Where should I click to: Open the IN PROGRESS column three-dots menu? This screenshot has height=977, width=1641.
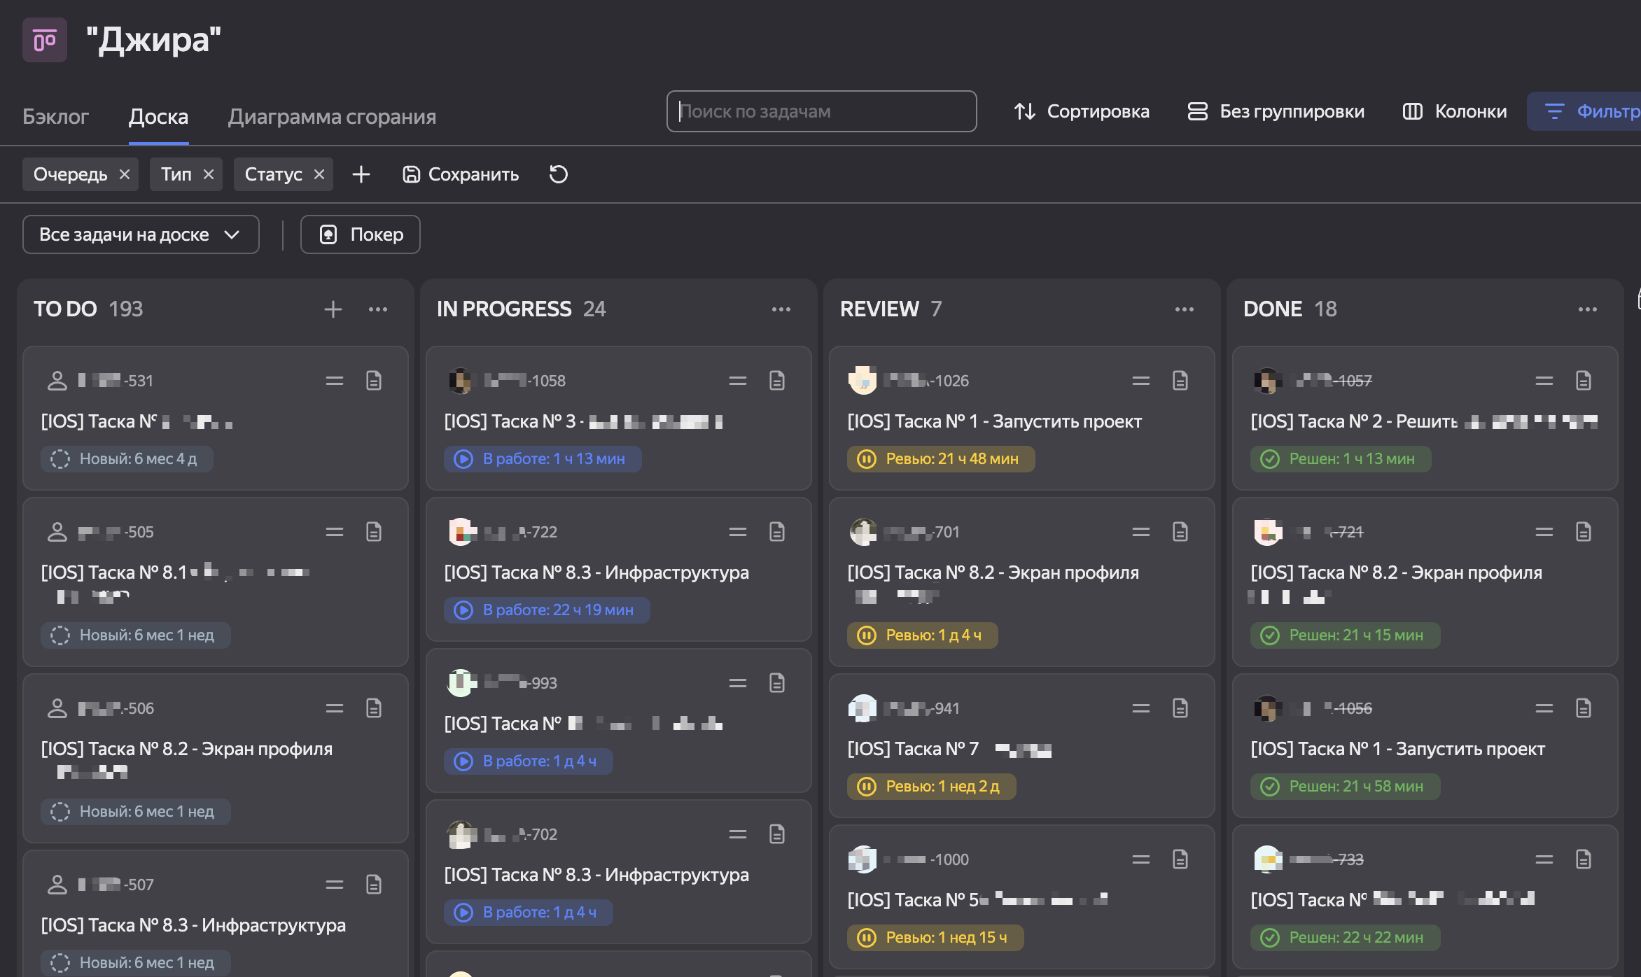tap(781, 309)
